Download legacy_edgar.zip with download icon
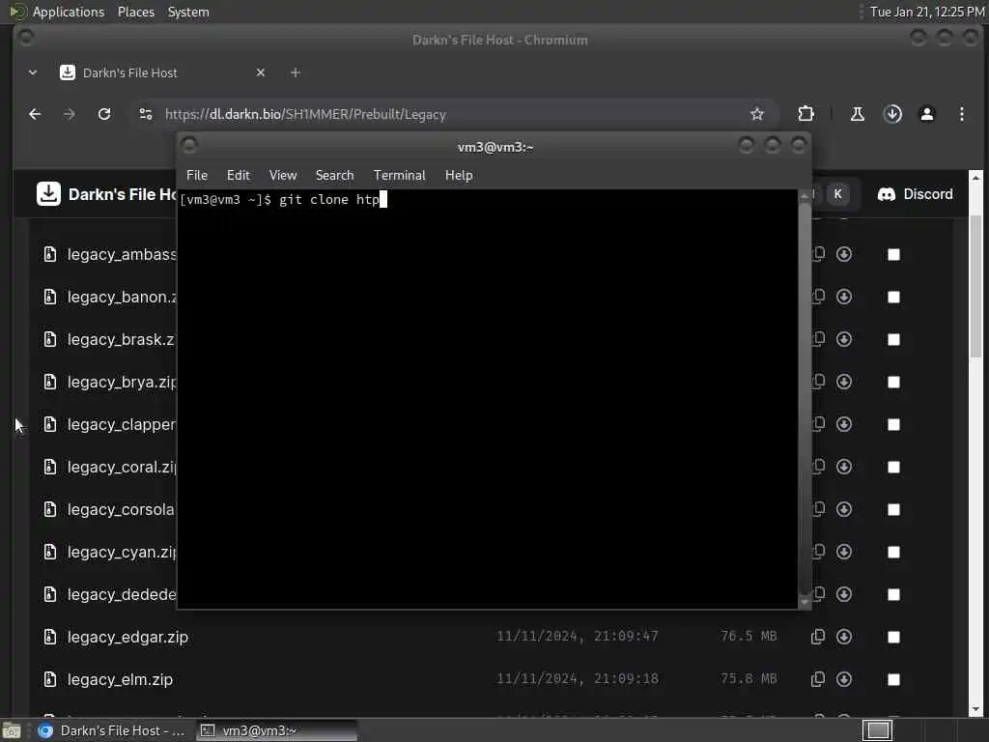This screenshot has height=742, width=989. click(844, 637)
